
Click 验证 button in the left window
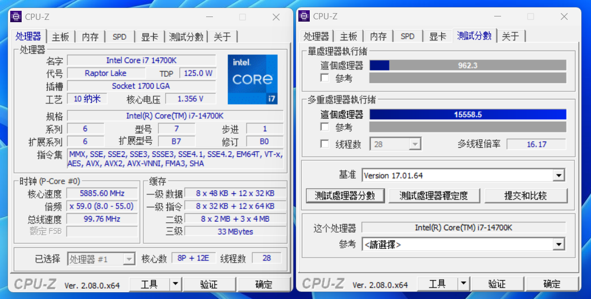click(209, 284)
